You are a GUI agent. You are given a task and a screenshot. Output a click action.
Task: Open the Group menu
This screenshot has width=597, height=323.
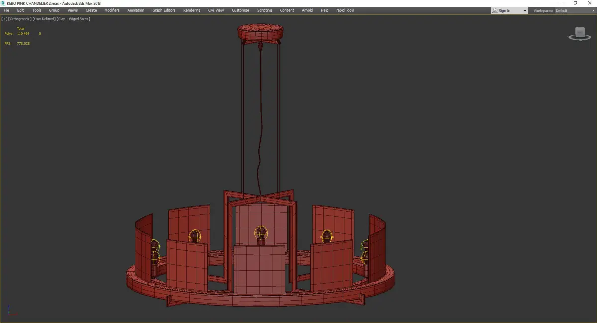(x=54, y=10)
